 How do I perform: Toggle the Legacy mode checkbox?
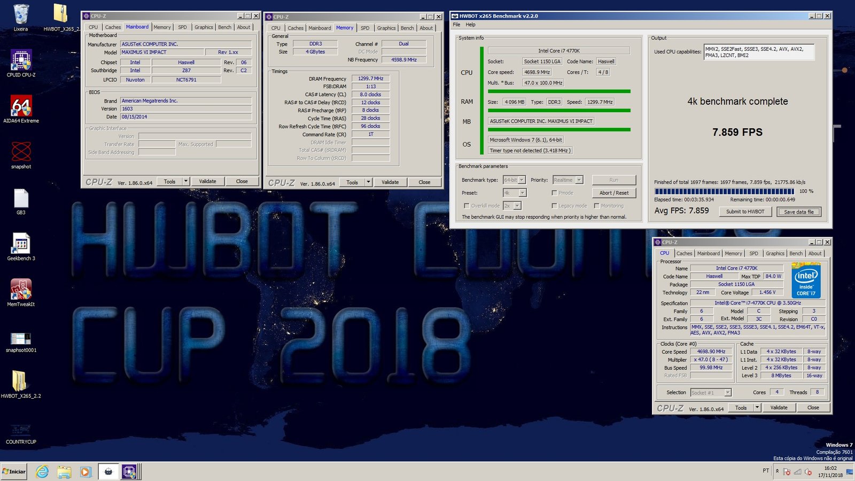pos(554,206)
